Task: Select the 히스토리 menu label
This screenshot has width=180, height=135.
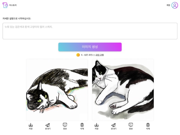Action: point(13,5)
